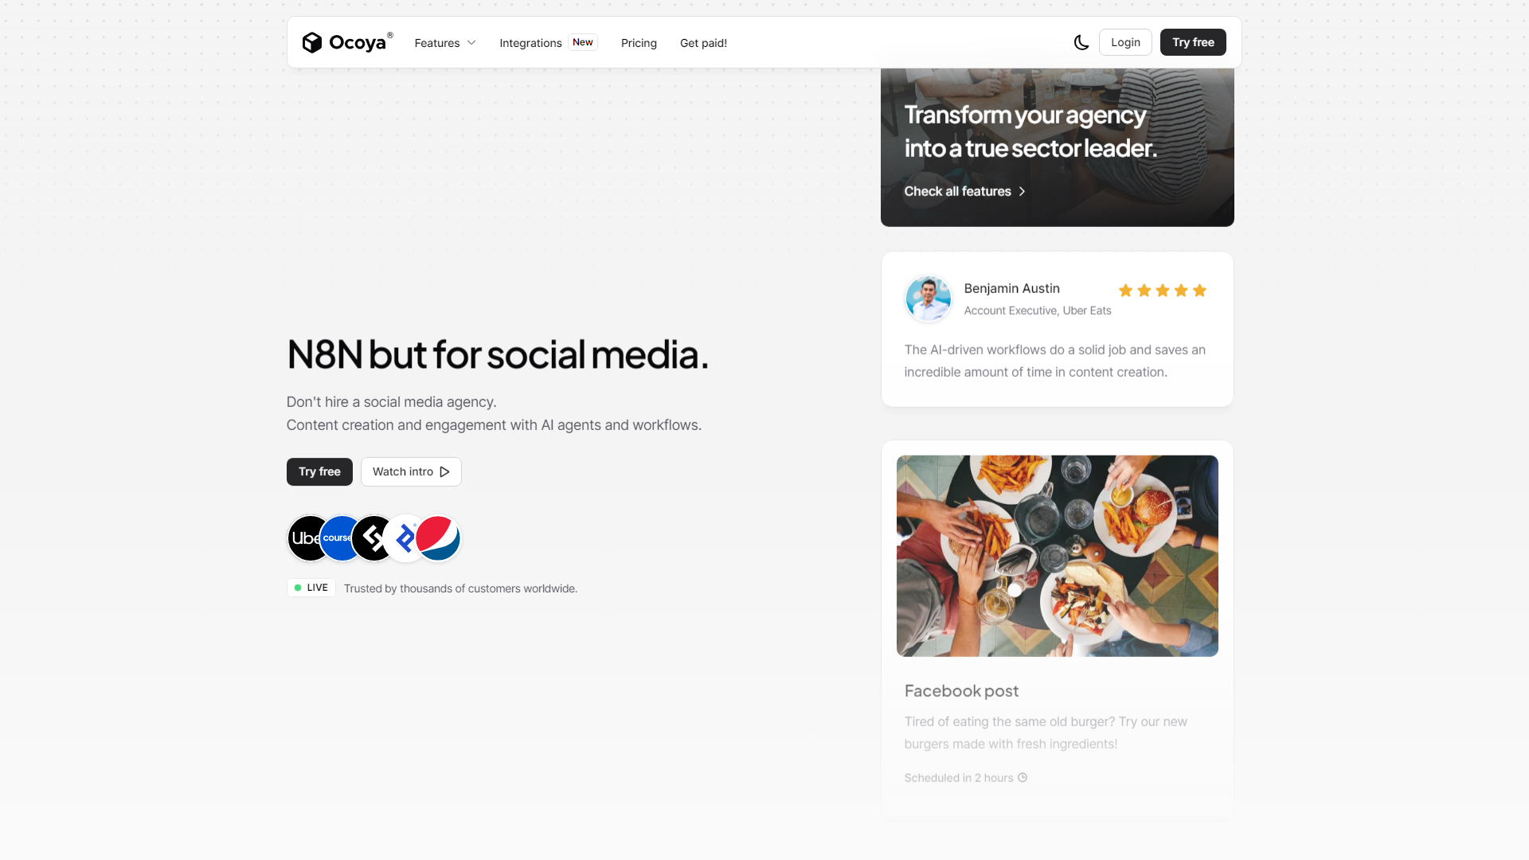
Task: Open the burger Facebook post image
Action: coord(1057,556)
